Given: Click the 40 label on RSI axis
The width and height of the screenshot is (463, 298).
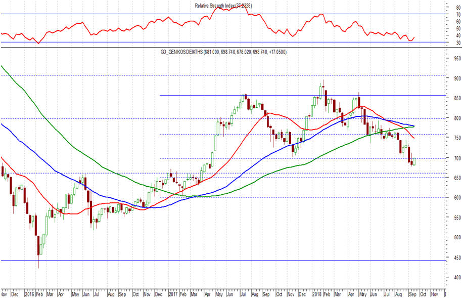Looking at the screenshot, I should pyautogui.click(x=458, y=36).
